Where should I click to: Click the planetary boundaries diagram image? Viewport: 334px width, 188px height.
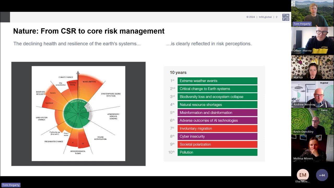click(78, 114)
